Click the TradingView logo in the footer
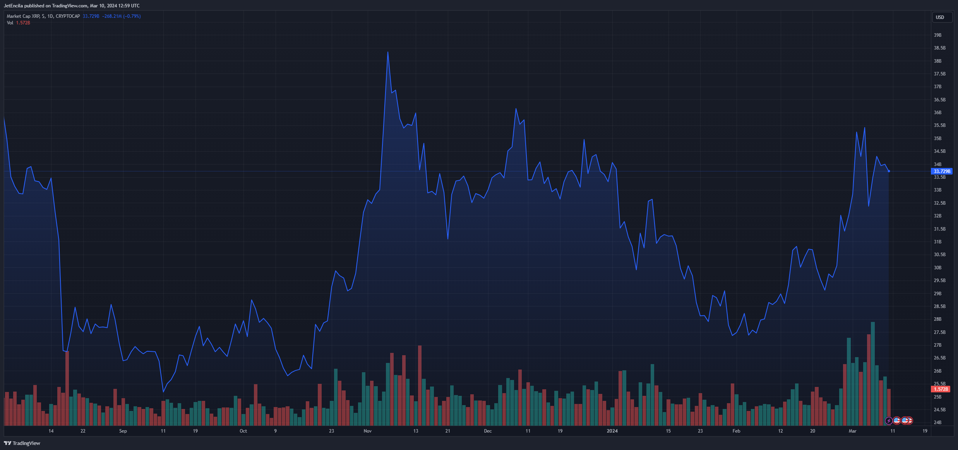The width and height of the screenshot is (958, 450). point(22,443)
